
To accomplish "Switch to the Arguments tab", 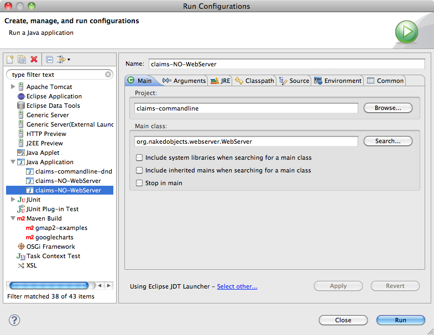I will [184, 81].
